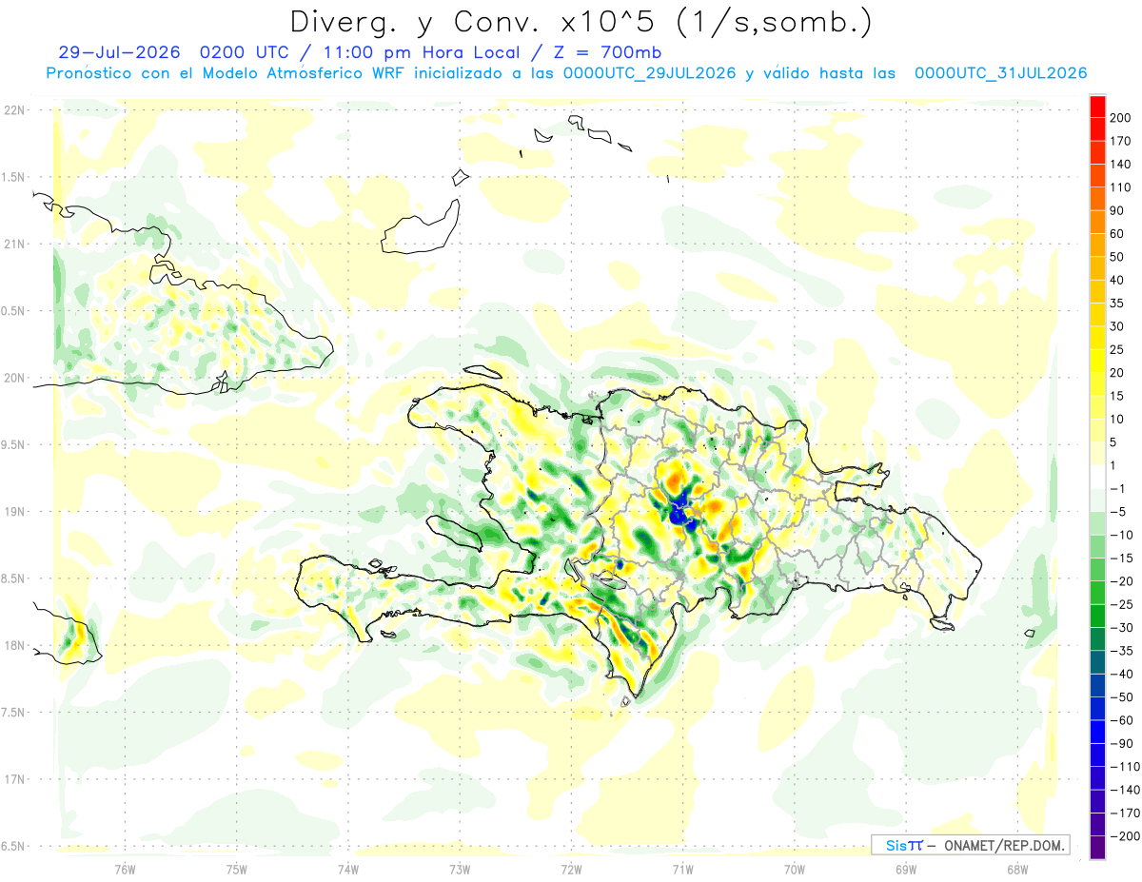Click the yellow swatch between 20 and 15
The width and height of the screenshot is (1142, 882).
(1097, 384)
